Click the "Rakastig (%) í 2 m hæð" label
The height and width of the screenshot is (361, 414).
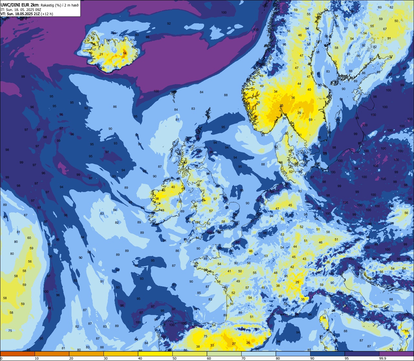coord(60,5)
